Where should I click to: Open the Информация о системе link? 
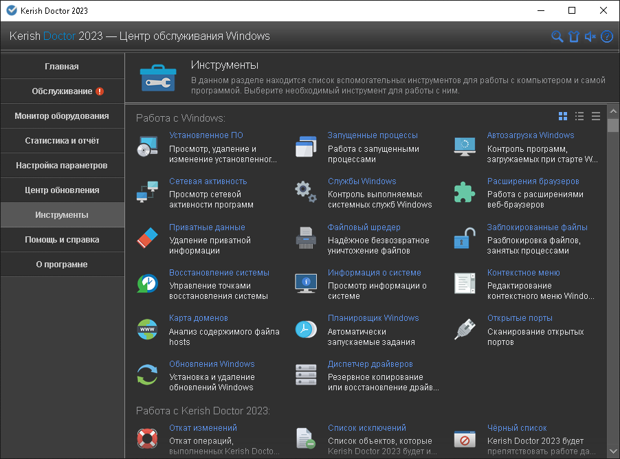[x=374, y=273]
